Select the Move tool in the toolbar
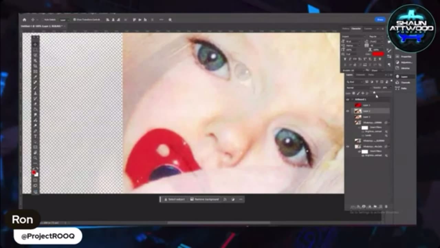Viewport: 440px width, 248px height. point(35,44)
